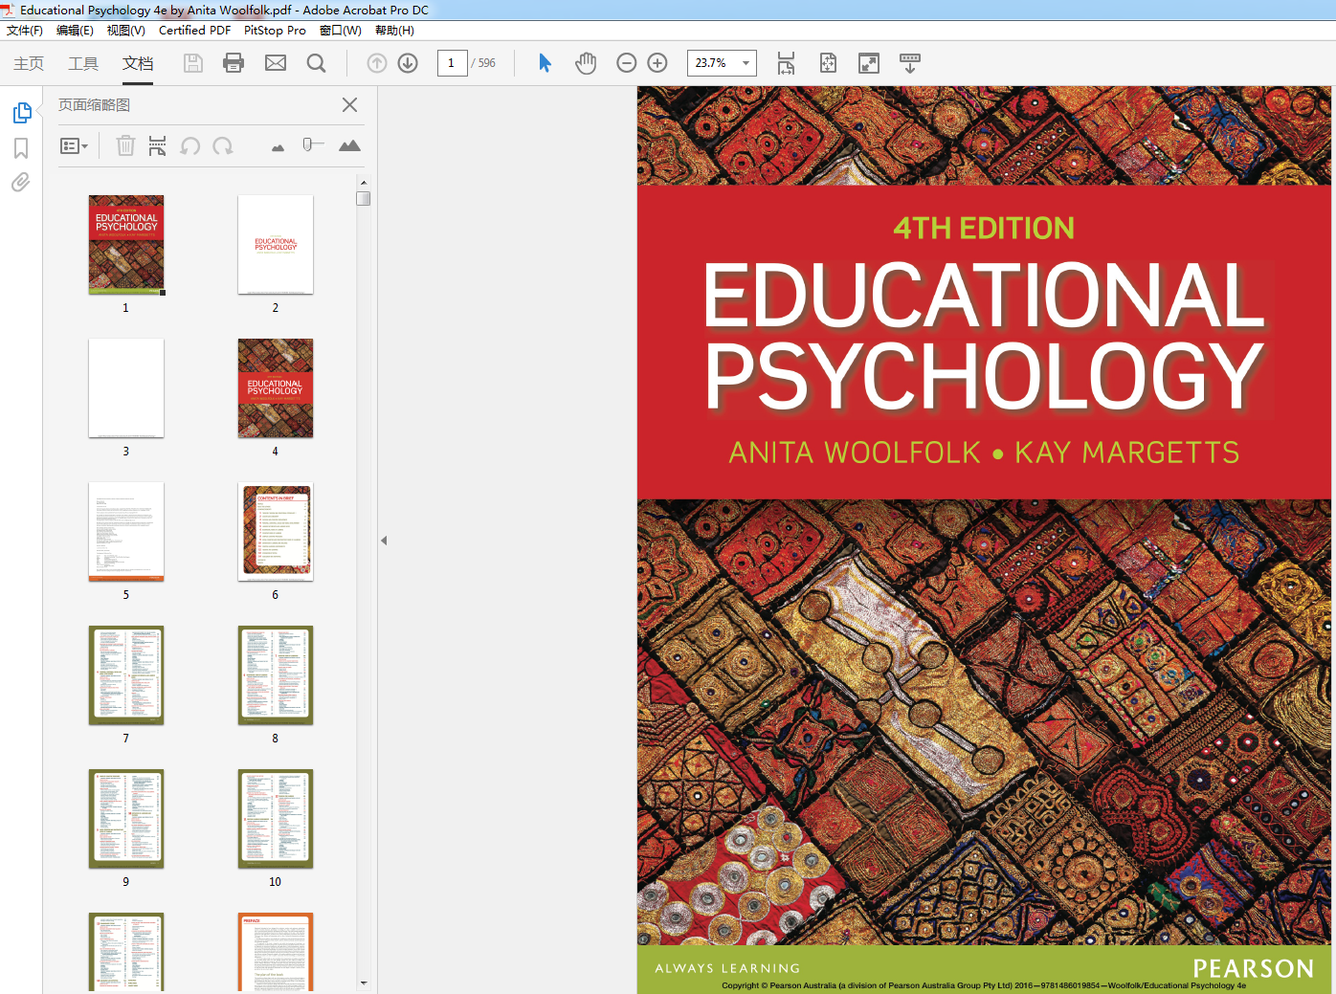The width and height of the screenshot is (1336, 994).
Task: Select blank page 3 thumbnail
Action: pyautogui.click(x=126, y=388)
